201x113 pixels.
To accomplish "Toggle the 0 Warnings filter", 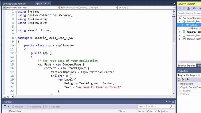I will coord(34,107).
